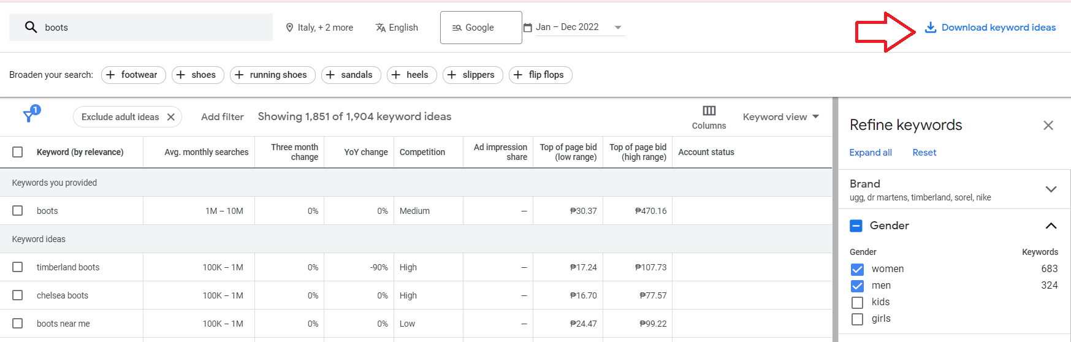Screen dimensions: 1071x342
Task: Click Showing 1,851 of 1,904 keyword ideas
Action: click(354, 116)
